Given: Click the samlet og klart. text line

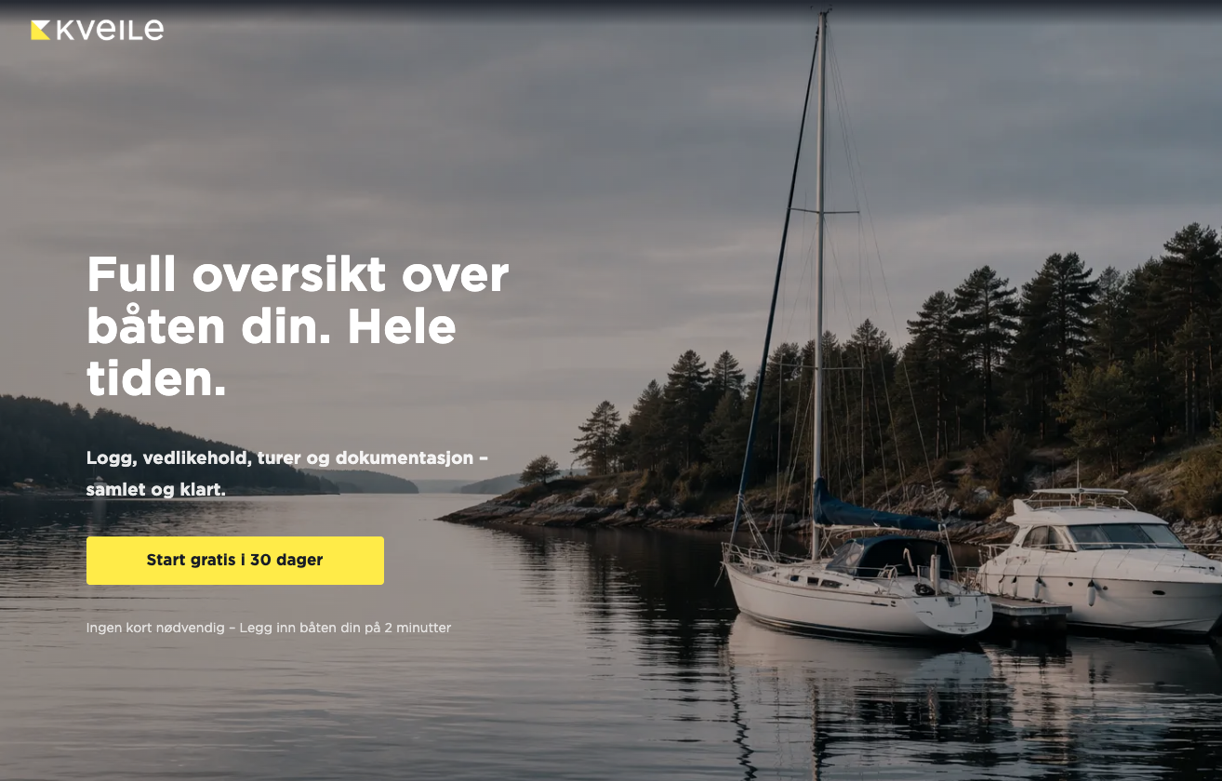Looking at the screenshot, I should click(x=156, y=489).
